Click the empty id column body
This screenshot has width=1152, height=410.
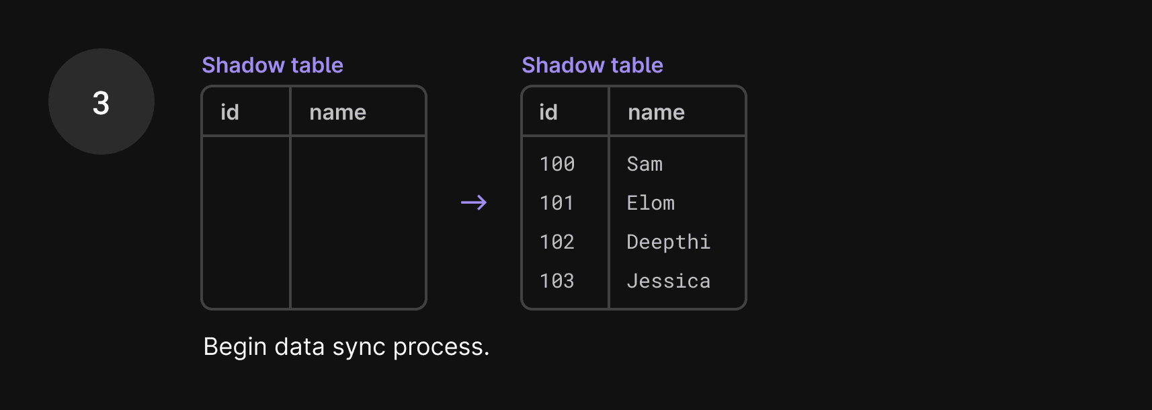tap(246, 222)
